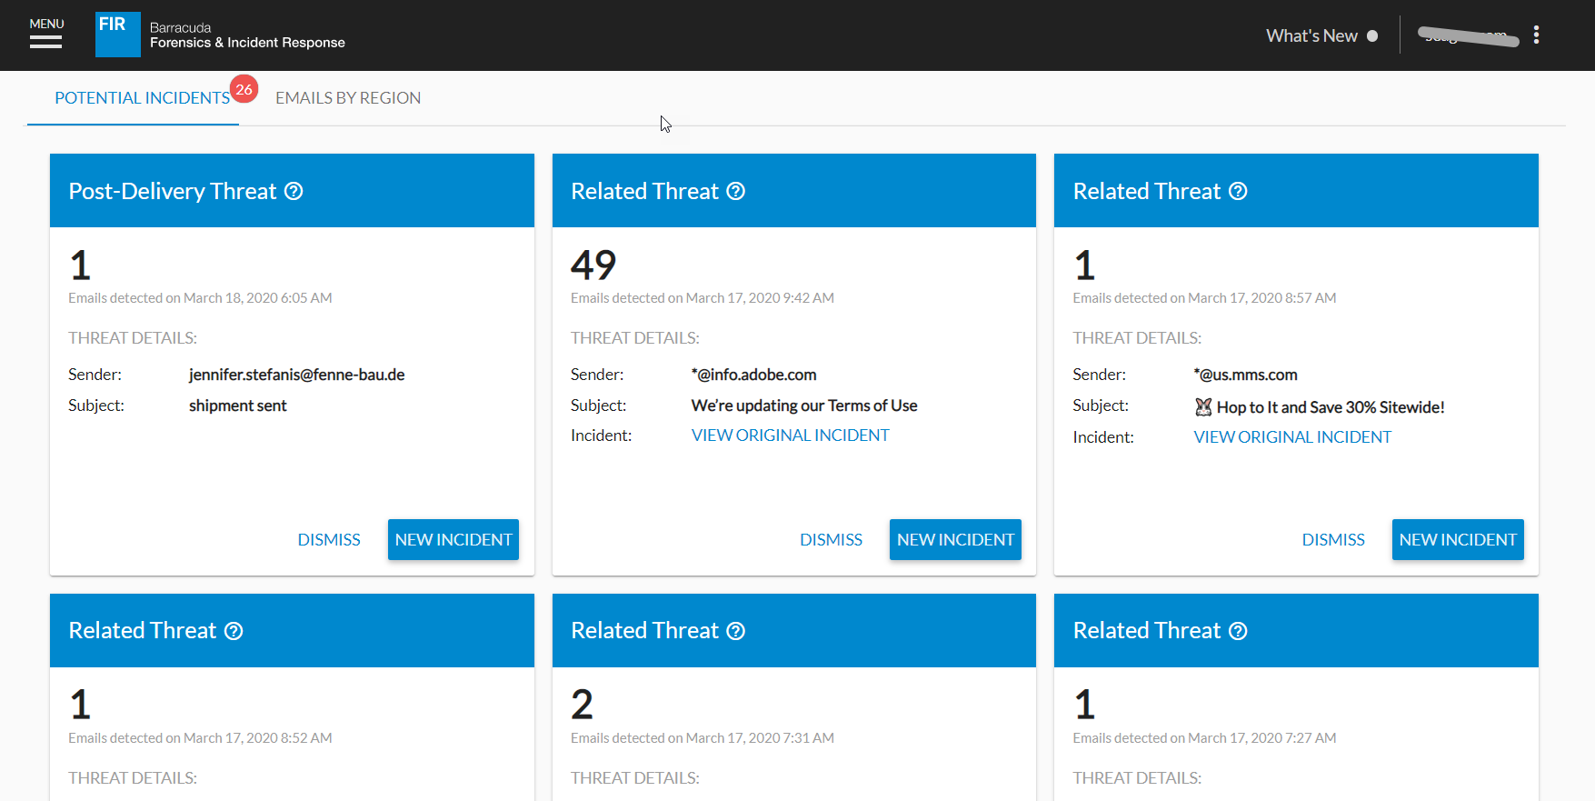1595x801 pixels.
Task: Open help icon on the 49-email Related Threat card
Action: pyautogui.click(x=736, y=191)
